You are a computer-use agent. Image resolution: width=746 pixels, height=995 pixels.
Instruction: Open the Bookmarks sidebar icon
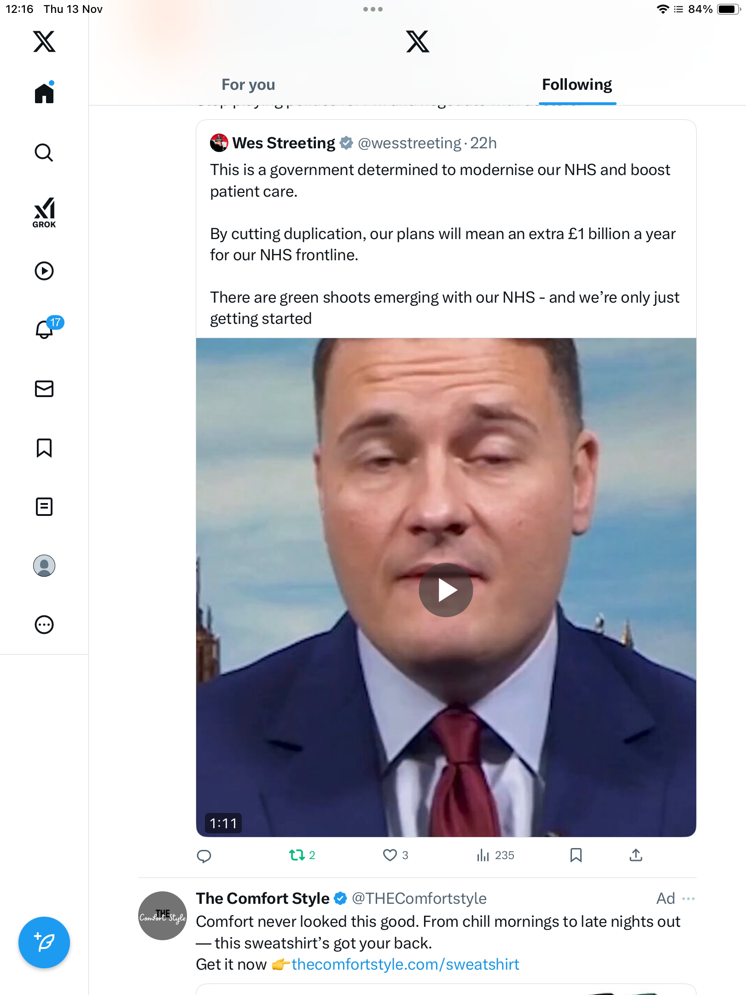click(44, 448)
